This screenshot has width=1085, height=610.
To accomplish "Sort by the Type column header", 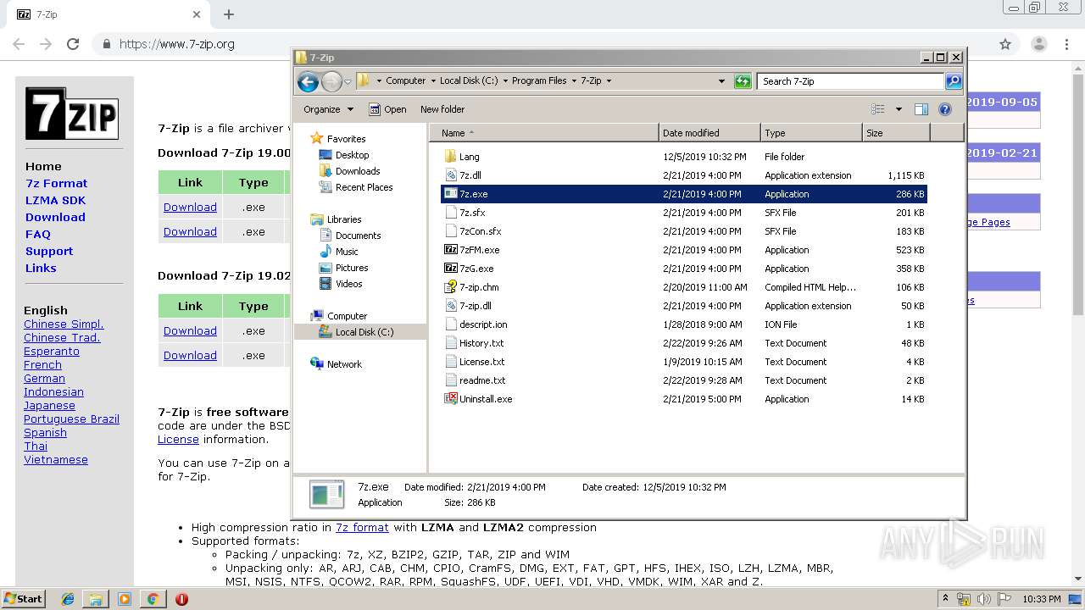I will pyautogui.click(x=811, y=133).
